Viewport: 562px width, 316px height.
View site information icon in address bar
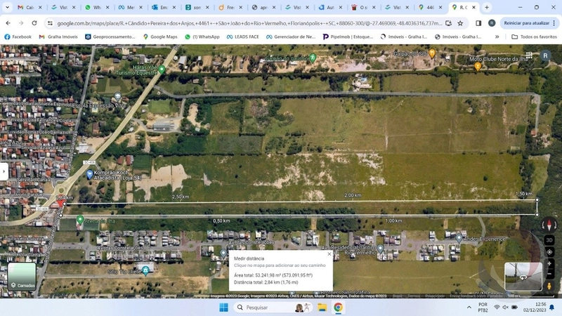(50, 23)
